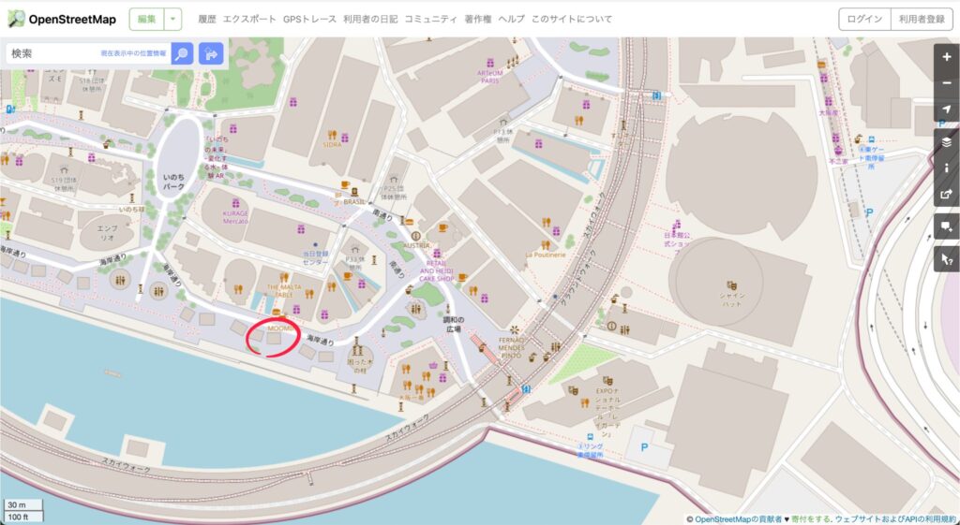Viewport: 960px width, 525px height.
Task: Click the blue search magnifier button
Action: [x=182, y=53]
